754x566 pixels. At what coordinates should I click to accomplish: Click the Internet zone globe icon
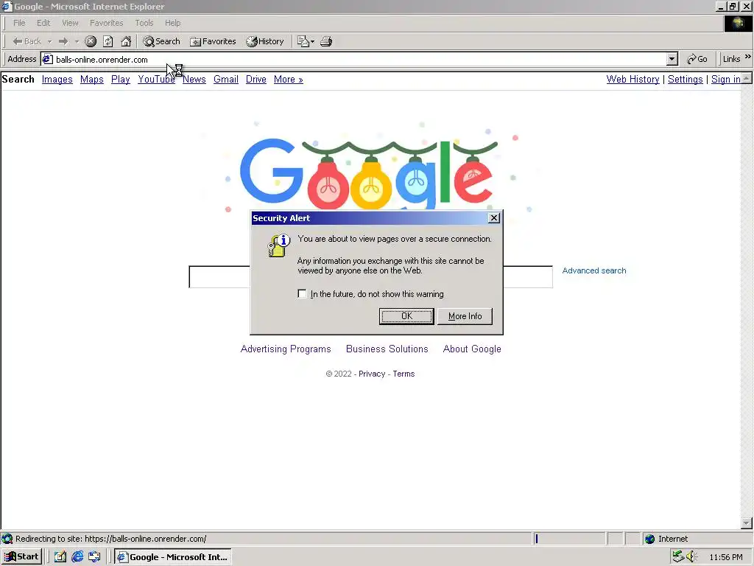(649, 539)
